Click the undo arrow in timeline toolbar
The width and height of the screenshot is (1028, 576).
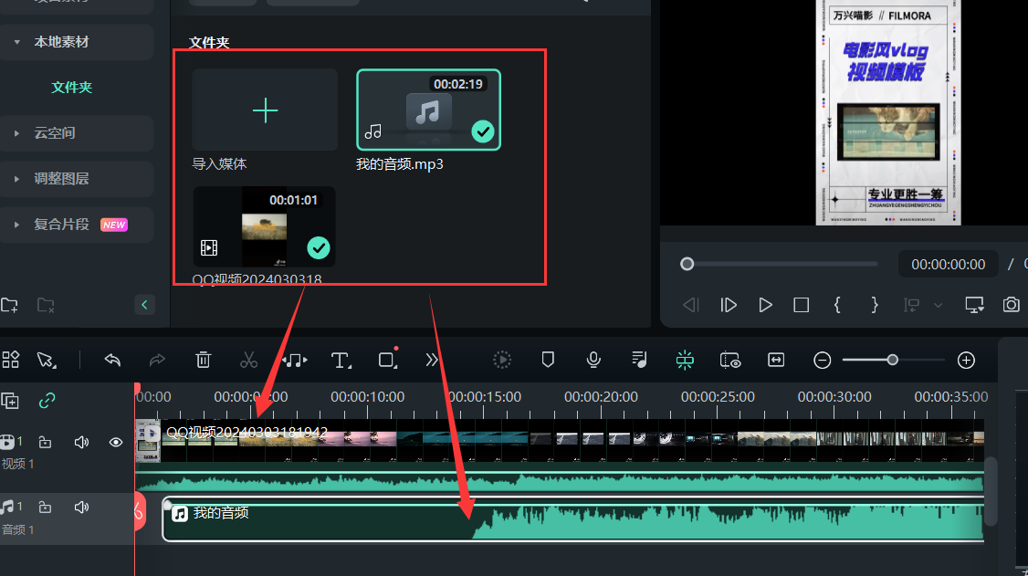[x=112, y=360]
